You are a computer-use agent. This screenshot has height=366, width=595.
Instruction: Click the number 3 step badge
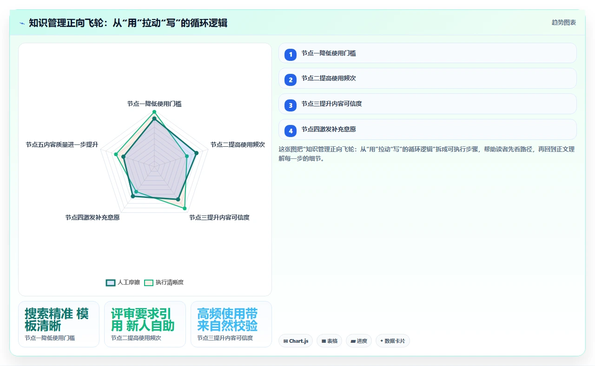click(x=291, y=105)
